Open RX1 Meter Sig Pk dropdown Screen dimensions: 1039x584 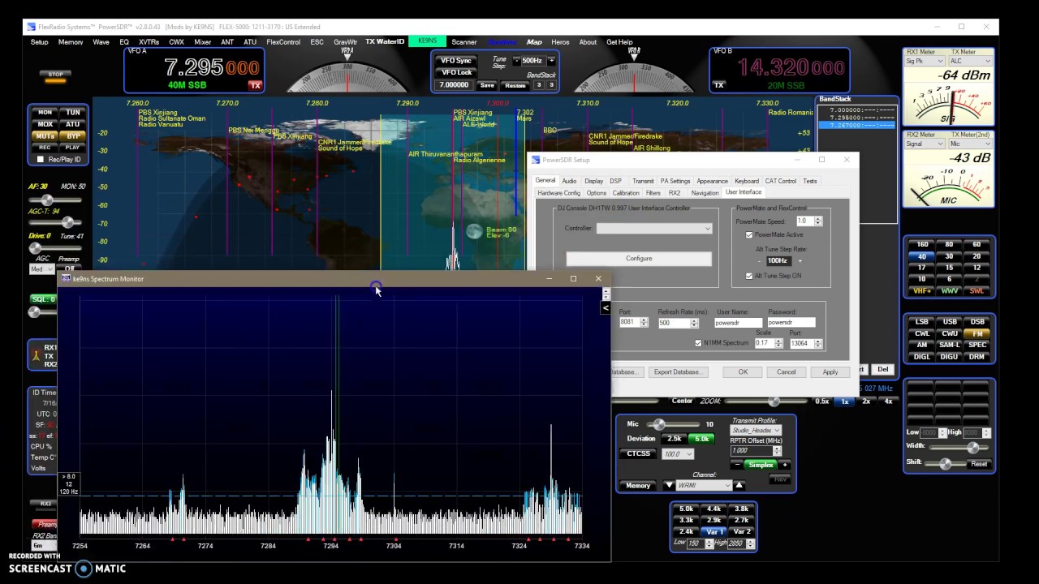click(x=925, y=61)
